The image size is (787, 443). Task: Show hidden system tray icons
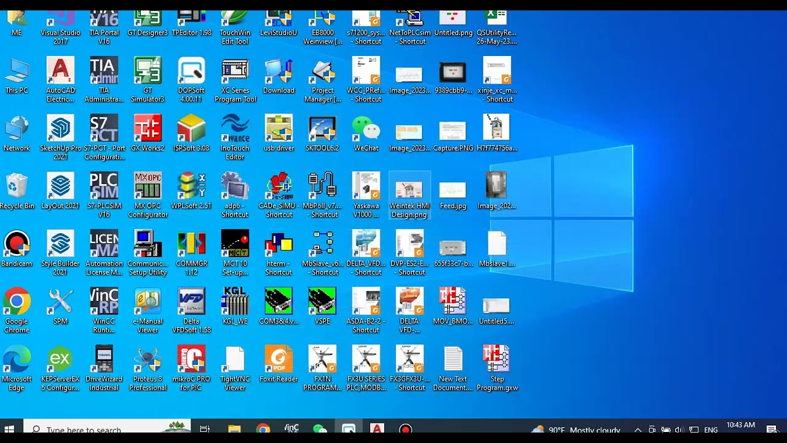[638, 430]
